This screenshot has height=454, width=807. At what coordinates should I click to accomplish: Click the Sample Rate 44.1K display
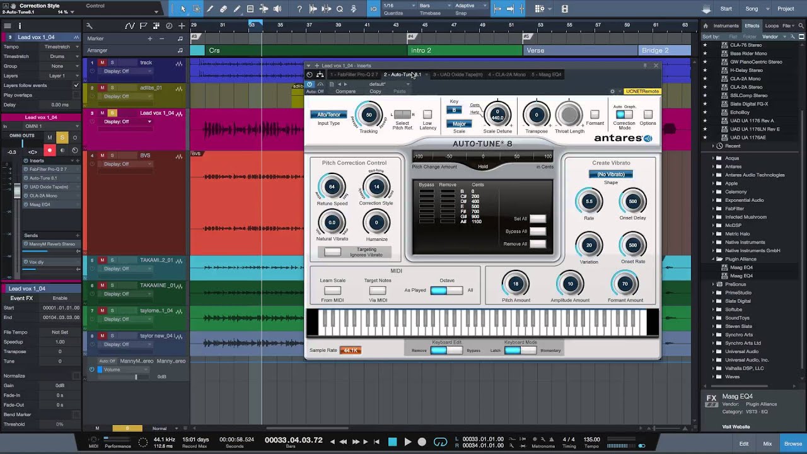[x=351, y=350]
